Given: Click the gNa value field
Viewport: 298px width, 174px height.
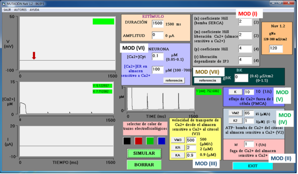Looking at the screenshot, I should (276, 48).
